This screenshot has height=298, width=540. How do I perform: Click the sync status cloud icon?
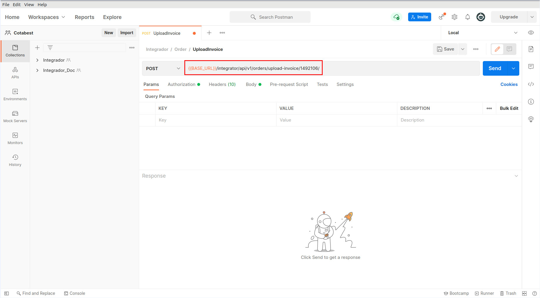396,17
